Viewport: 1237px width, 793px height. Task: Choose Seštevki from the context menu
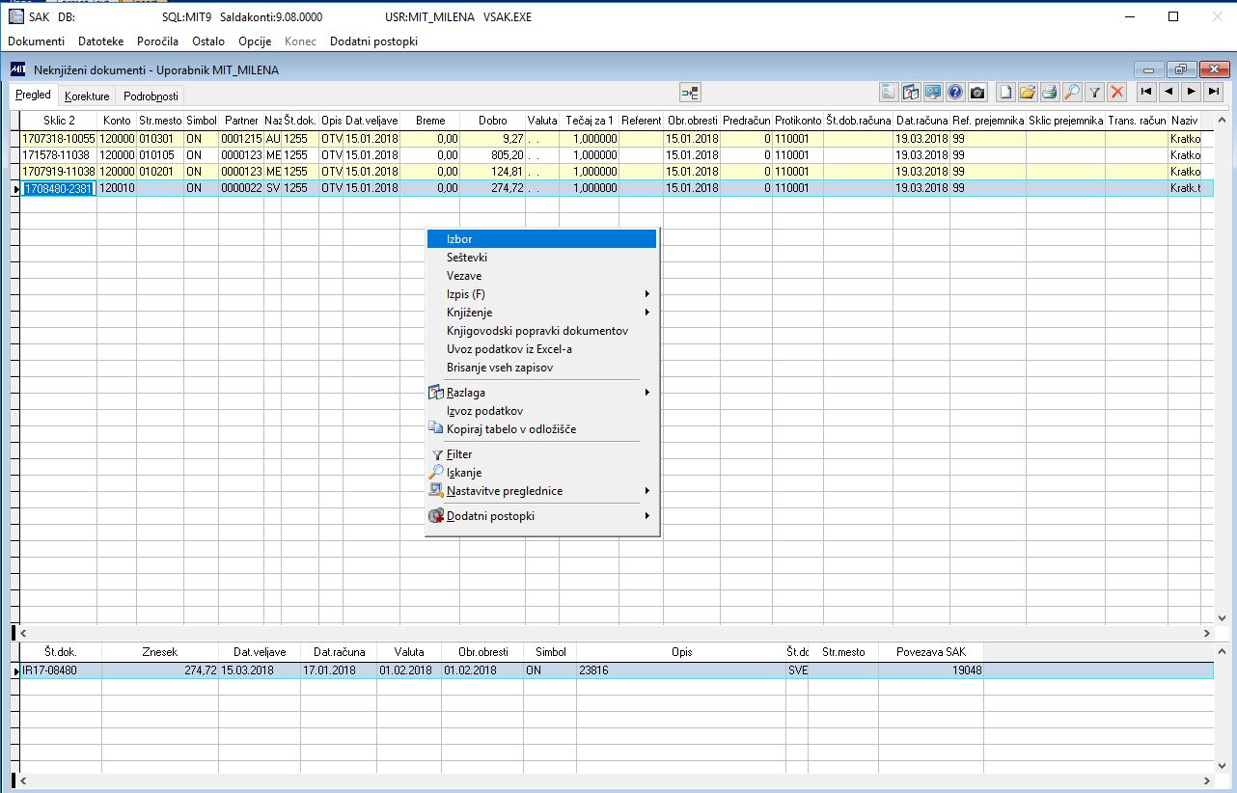click(x=467, y=258)
